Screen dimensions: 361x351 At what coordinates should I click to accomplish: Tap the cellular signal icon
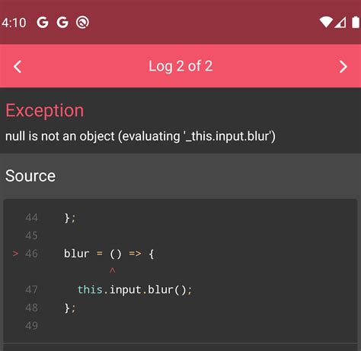coord(340,22)
